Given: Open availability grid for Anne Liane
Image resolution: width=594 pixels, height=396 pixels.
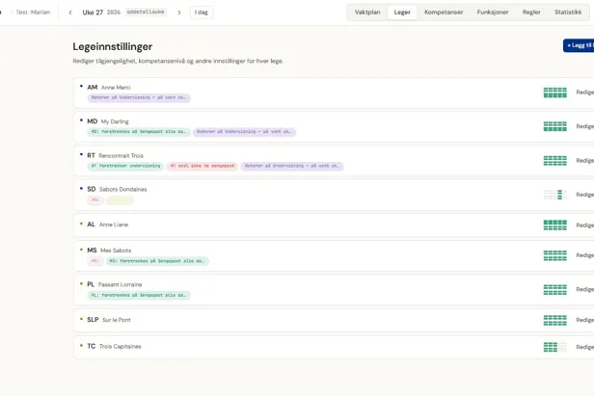Looking at the screenshot, I should 555,224.
